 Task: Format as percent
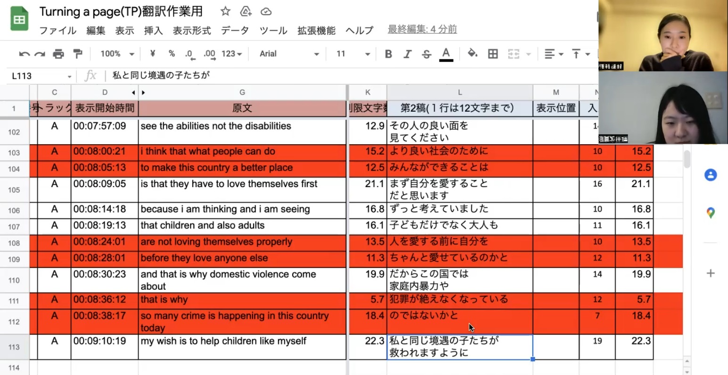click(172, 54)
